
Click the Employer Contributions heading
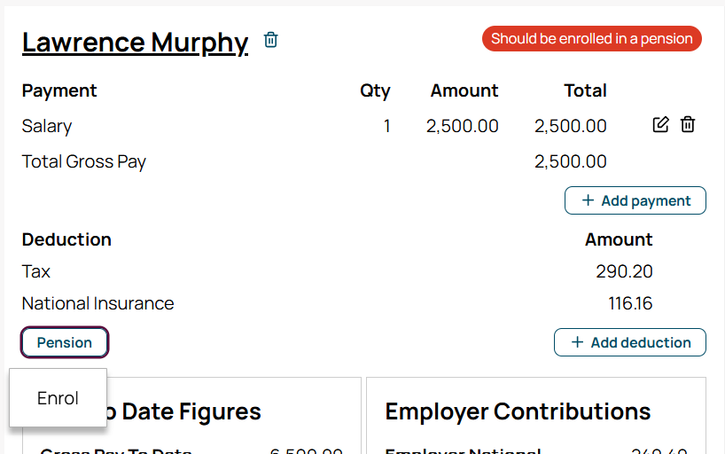[518, 411]
